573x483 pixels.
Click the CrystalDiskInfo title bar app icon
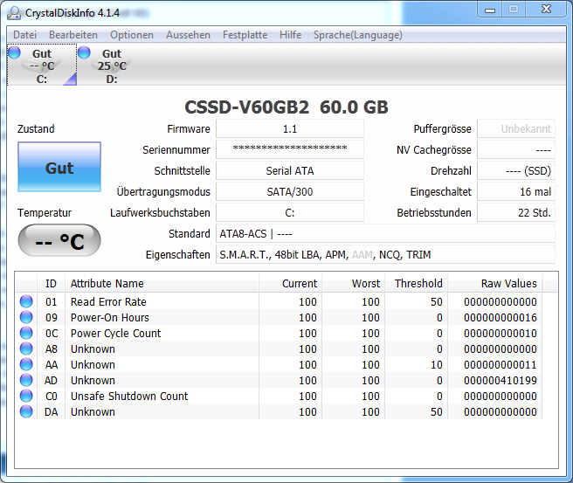pos(14,13)
